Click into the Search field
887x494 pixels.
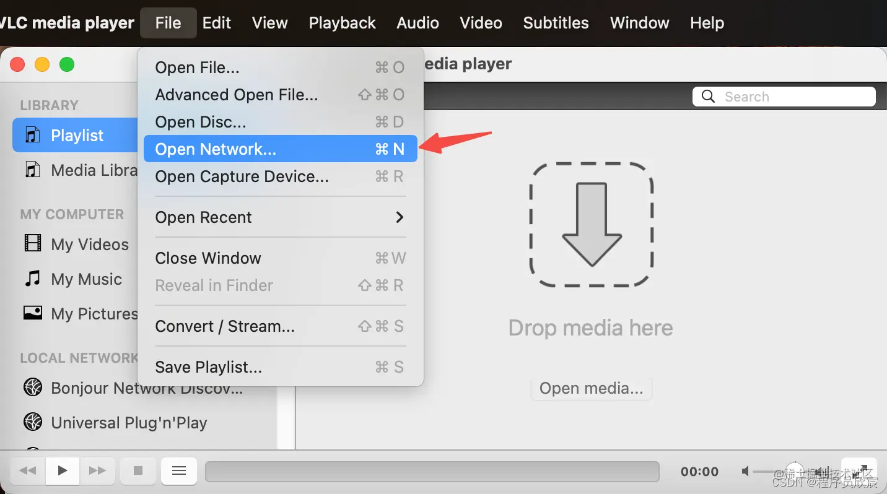(x=784, y=97)
